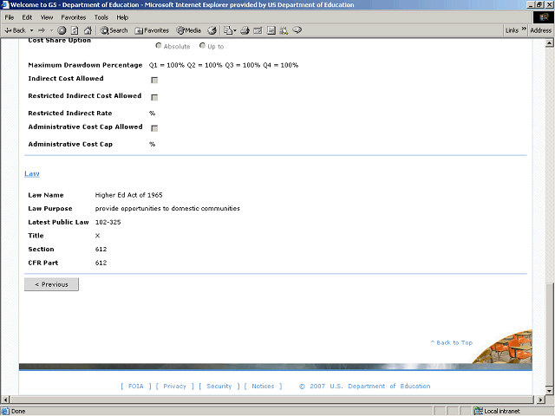Toggle Administrative Cost Cap Allowed checkbox
Screen dimensions: 555x416
click(154, 128)
